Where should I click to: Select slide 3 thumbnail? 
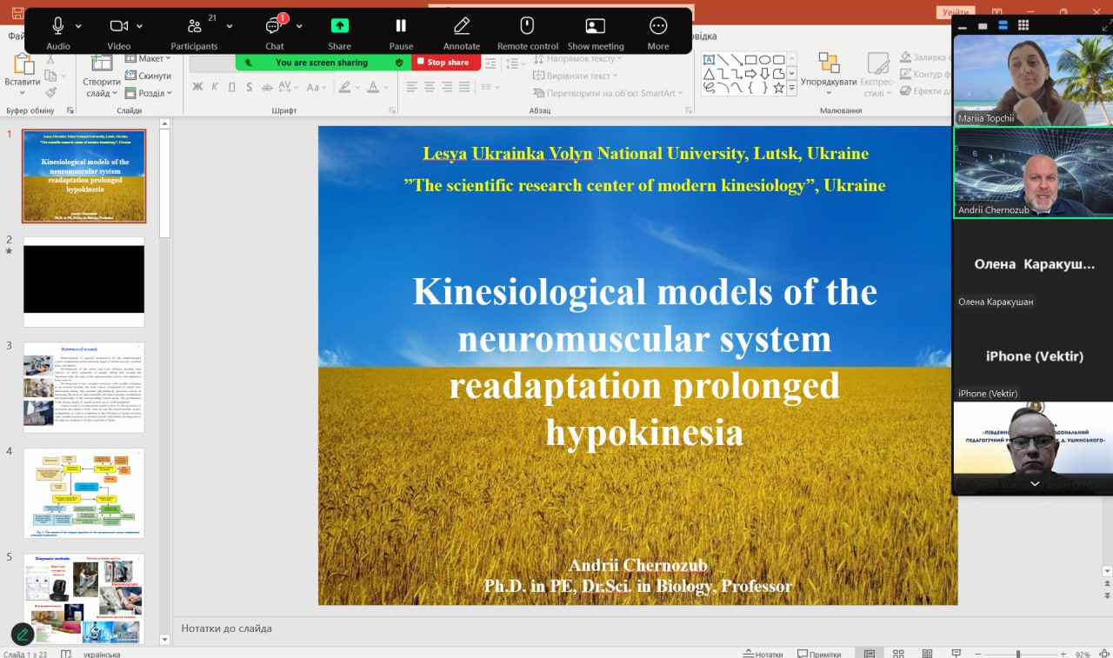83,387
